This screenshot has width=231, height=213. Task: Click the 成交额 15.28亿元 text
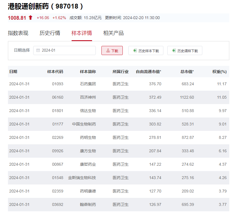(86, 18)
